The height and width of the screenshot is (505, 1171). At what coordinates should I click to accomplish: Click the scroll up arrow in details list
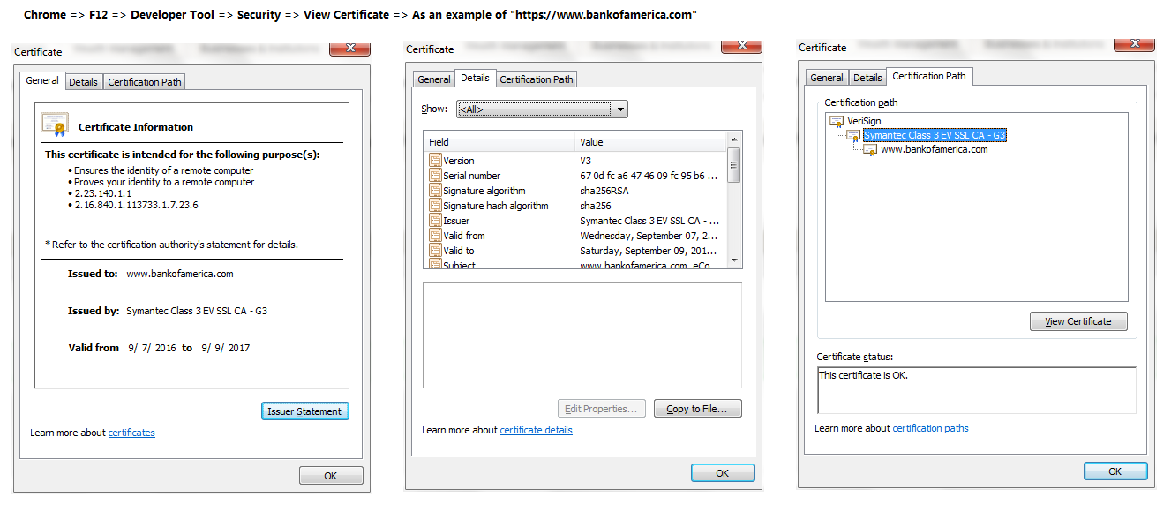point(734,140)
